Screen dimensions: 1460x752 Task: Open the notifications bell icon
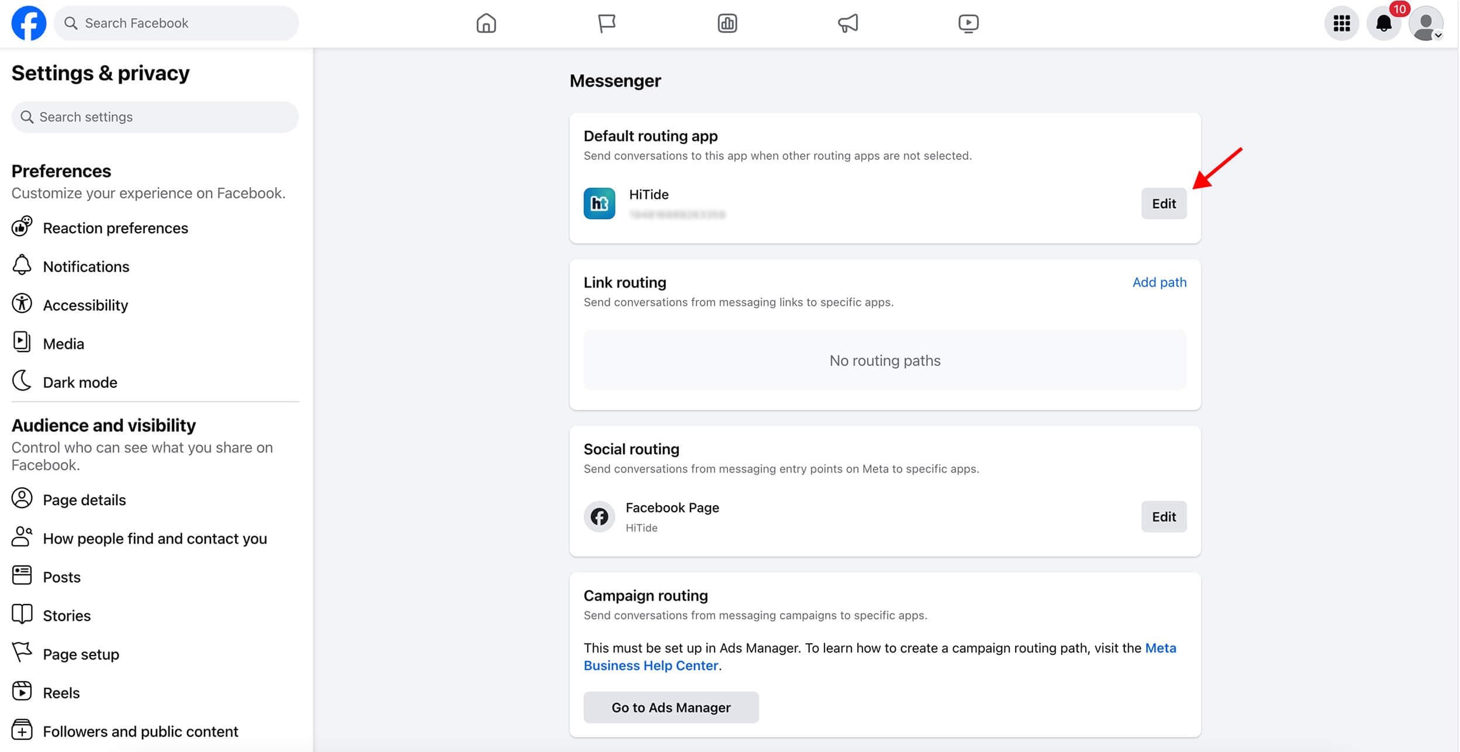coord(1383,23)
